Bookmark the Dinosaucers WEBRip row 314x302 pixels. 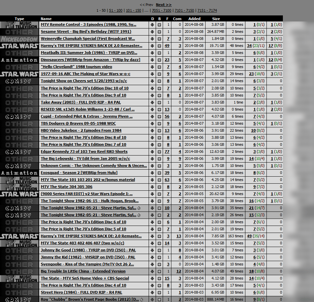(x=159, y=60)
